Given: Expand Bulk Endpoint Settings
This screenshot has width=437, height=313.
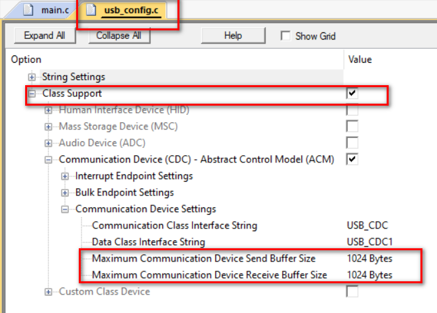Looking at the screenshot, I should coord(65,193).
